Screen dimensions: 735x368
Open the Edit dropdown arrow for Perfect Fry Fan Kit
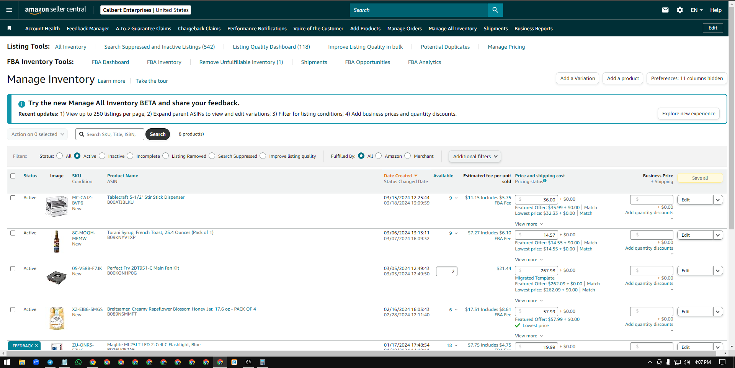coord(718,271)
